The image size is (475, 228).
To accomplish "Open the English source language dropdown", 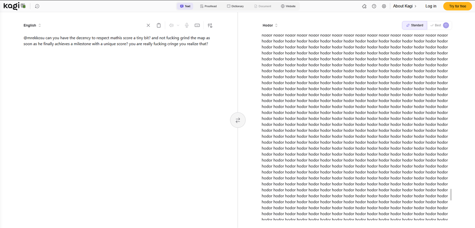I will pos(32,25).
